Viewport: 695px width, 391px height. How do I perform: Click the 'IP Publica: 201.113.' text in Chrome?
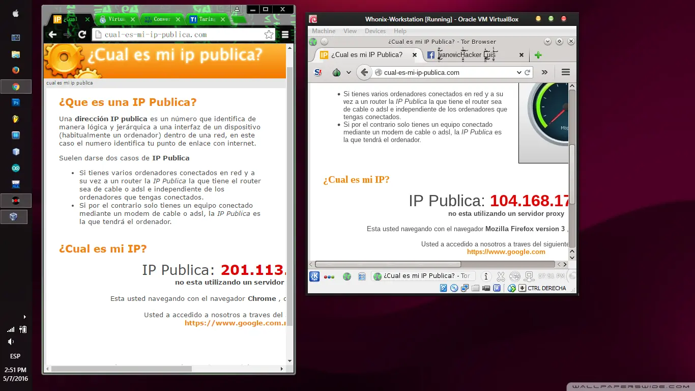click(x=214, y=270)
